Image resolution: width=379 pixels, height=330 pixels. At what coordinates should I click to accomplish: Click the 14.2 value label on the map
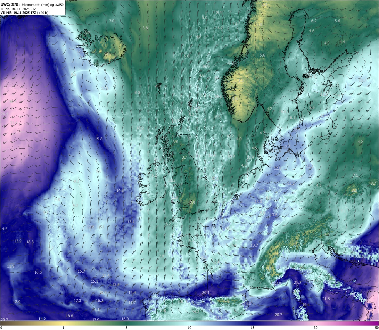point(42,319)
